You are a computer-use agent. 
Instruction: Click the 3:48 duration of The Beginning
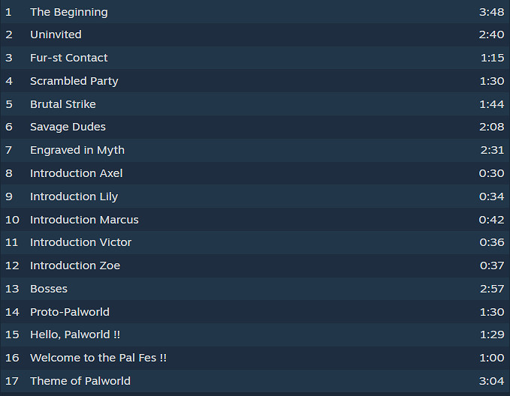pos(491,12)
